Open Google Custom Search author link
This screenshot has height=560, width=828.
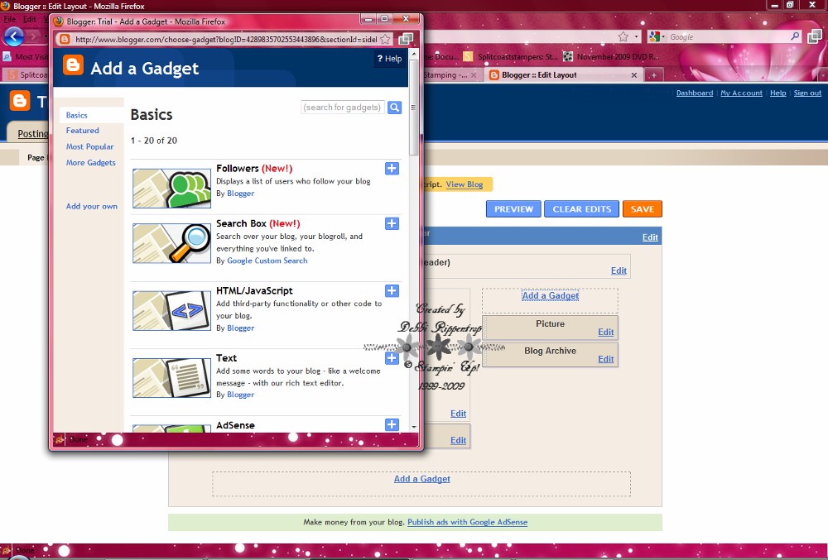(267, 261)
